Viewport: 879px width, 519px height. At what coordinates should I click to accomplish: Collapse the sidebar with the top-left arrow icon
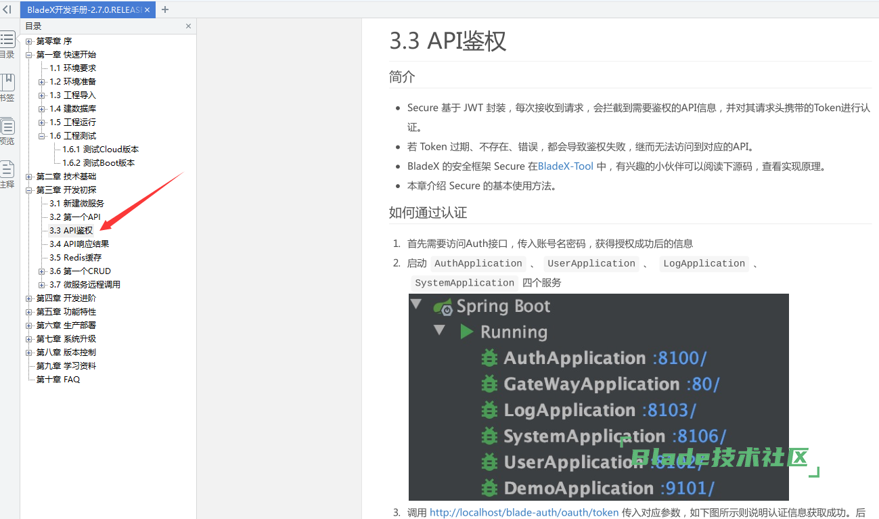(x=7, y=9)
